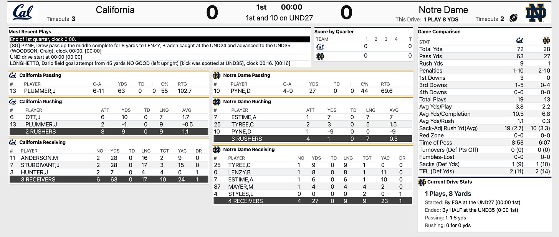This screenshot has width=559, height=237.
Task: Click the ND icon on Current Drive Stats header
Action: point(422,182)
